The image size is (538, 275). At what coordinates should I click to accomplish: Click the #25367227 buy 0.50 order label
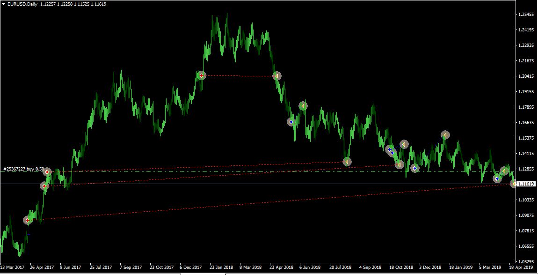point(23,169)
